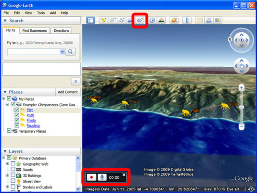Look right using the top joystick arrow
The image size is (257, 193).
point(247,40)
